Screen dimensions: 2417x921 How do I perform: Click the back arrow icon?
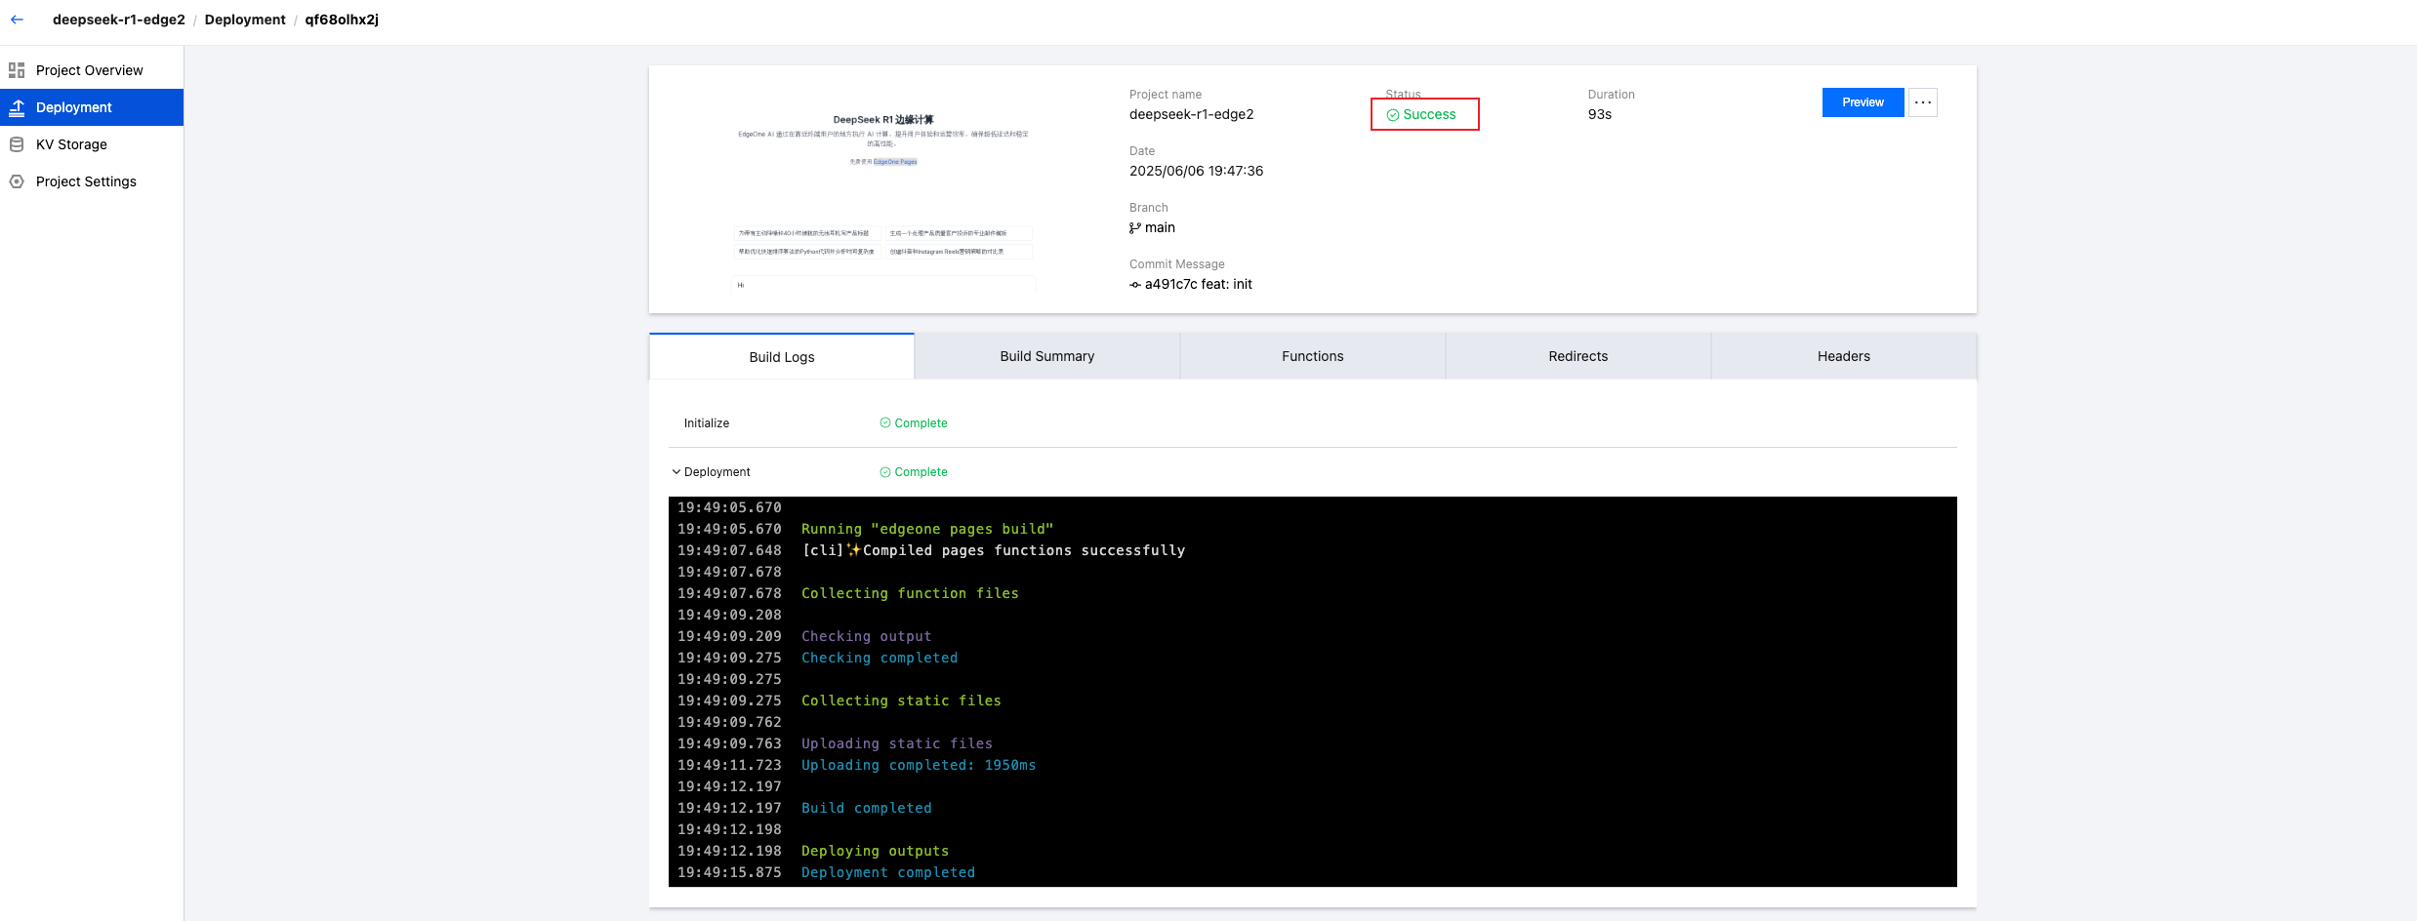17,20
